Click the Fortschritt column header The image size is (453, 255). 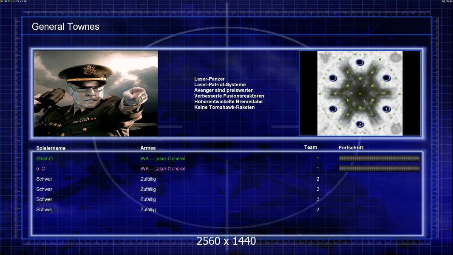coord(351,147)
